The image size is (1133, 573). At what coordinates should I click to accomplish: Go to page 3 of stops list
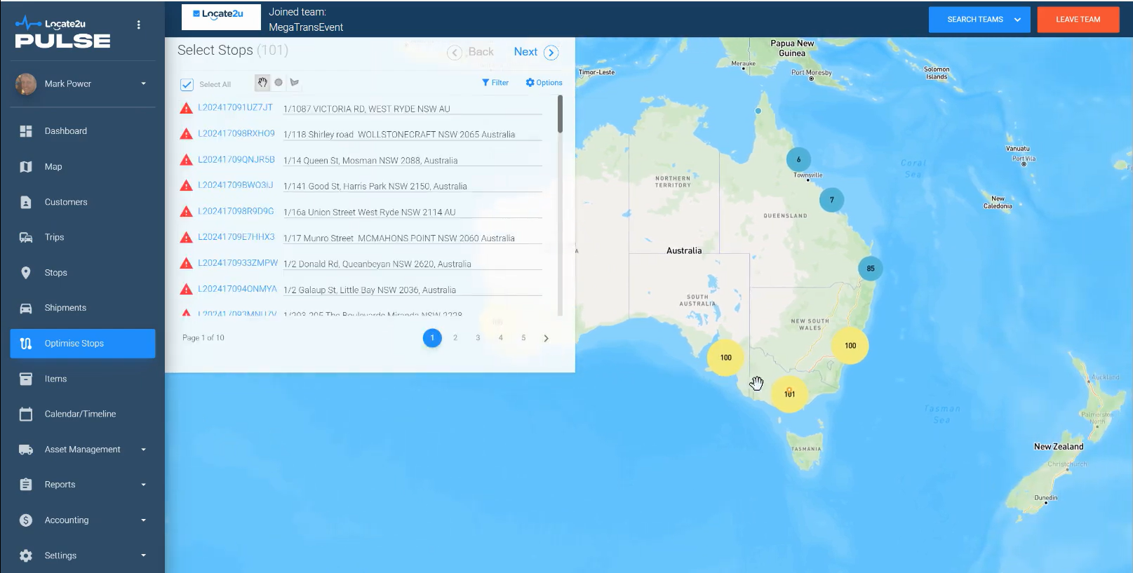pos(478,338)
